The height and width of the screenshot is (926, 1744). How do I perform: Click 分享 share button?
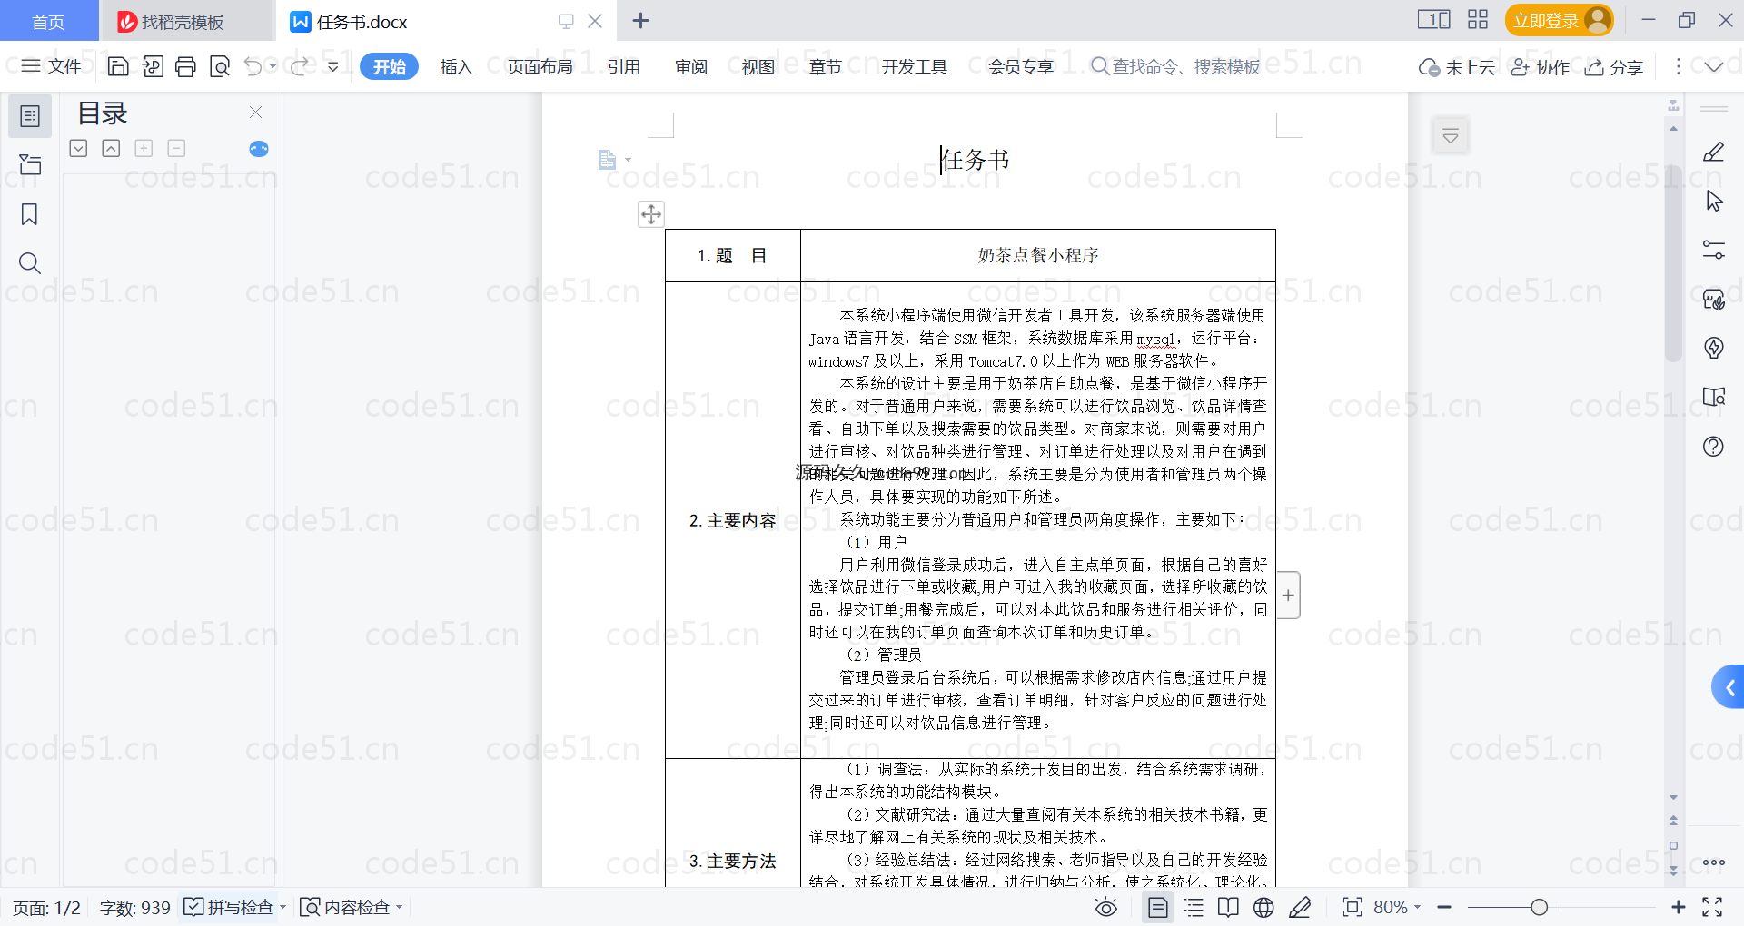1614,67
